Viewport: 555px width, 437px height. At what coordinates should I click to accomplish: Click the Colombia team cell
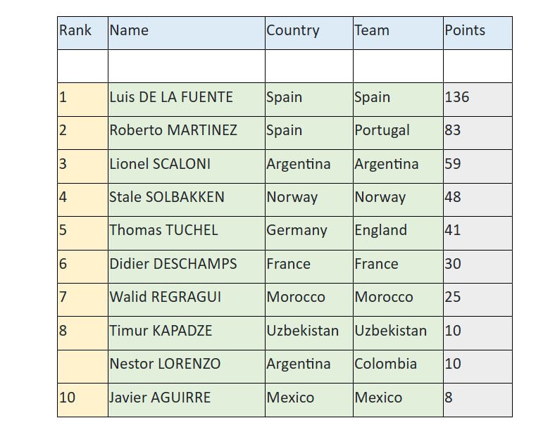pyautogui.click(x=397, y=364)
